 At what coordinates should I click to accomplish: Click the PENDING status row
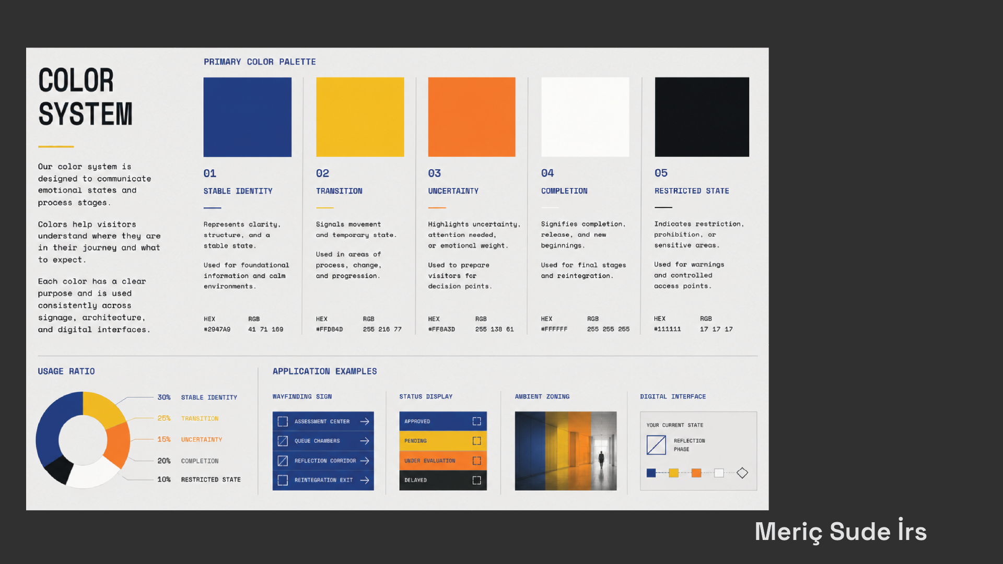pyautogui.click(x=443, y=441)
